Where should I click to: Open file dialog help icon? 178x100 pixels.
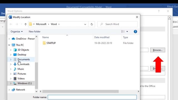point(135,31)
